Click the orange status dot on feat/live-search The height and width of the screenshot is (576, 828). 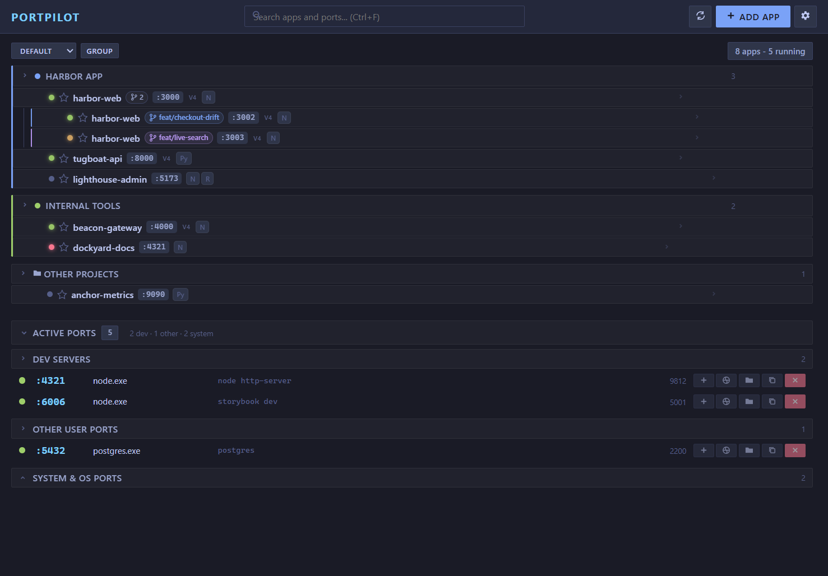pos(70,138)
